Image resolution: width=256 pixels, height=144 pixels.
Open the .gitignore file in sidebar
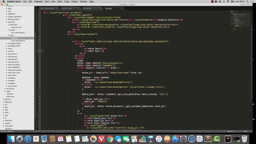(x=8, y=129)
